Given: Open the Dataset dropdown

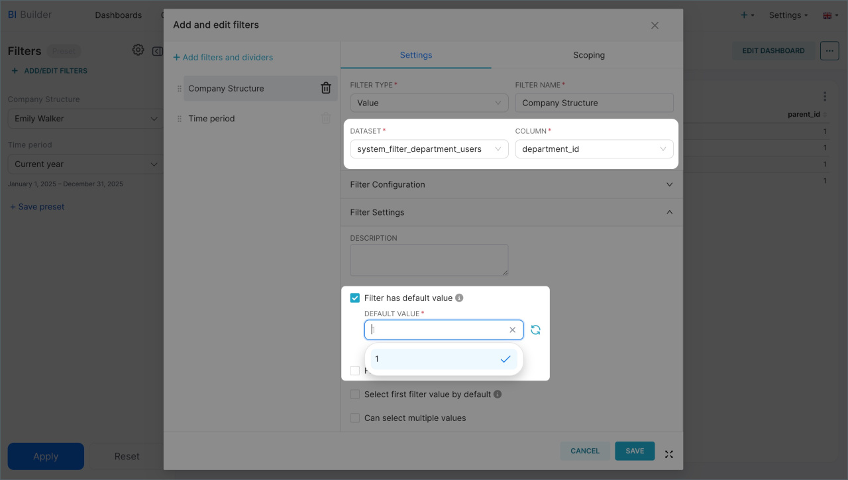Looking at the screenshot, I should tap(429, 149).
